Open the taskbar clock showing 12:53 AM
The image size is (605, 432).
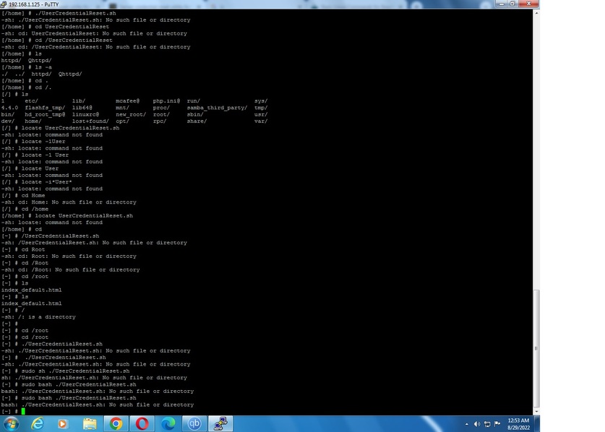pyautogui.click(x=518, y=424)
